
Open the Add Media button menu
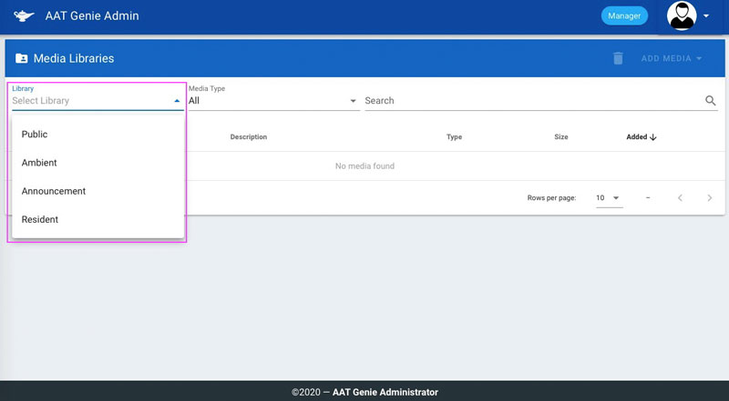pyautogui.click(x=672, y=58)
